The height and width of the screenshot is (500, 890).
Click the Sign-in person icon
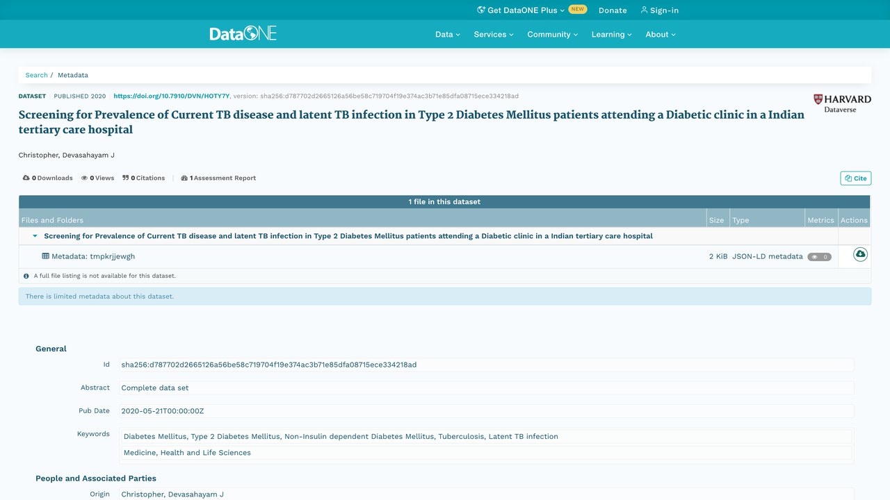[x=644, y=10]
